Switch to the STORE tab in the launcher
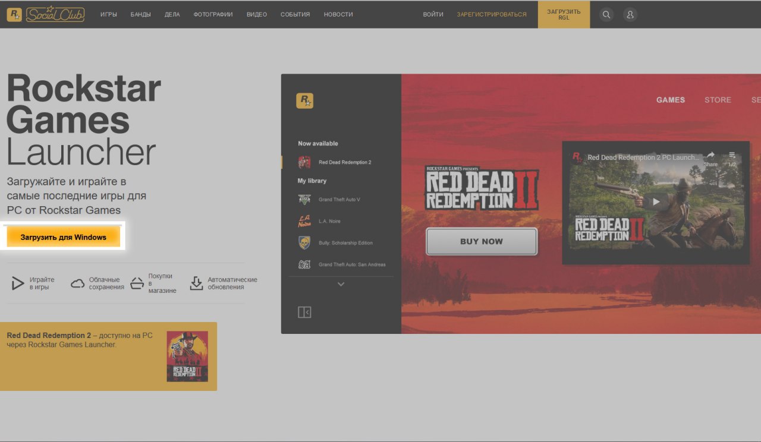Viewport: 761px width, 442px height. tap(718, 100)
